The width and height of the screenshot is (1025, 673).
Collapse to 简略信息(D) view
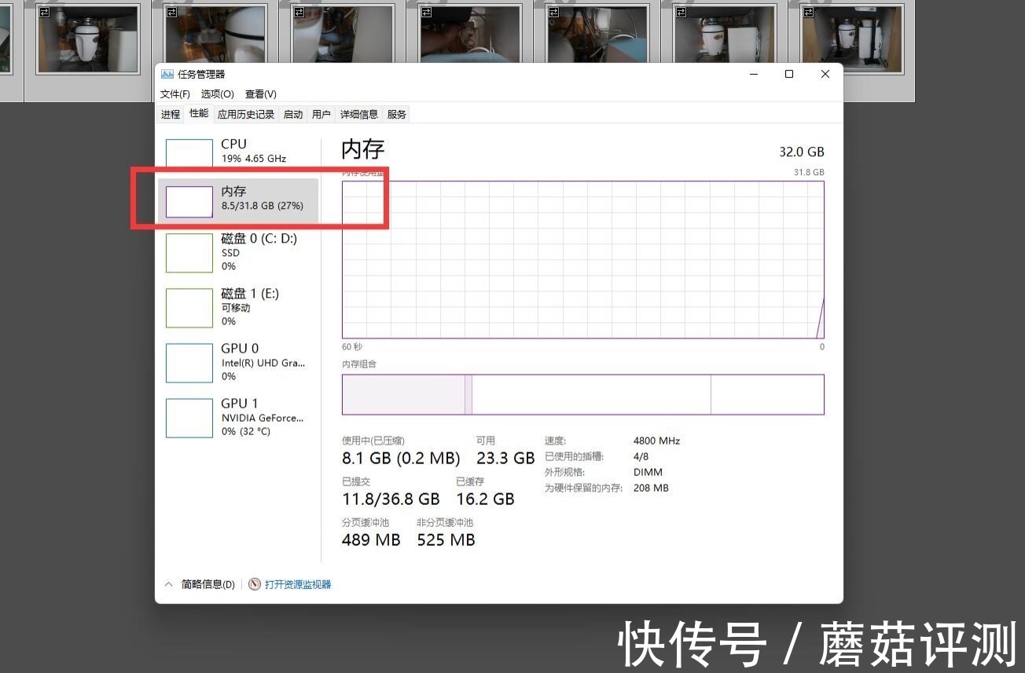[x=208, y=584]
